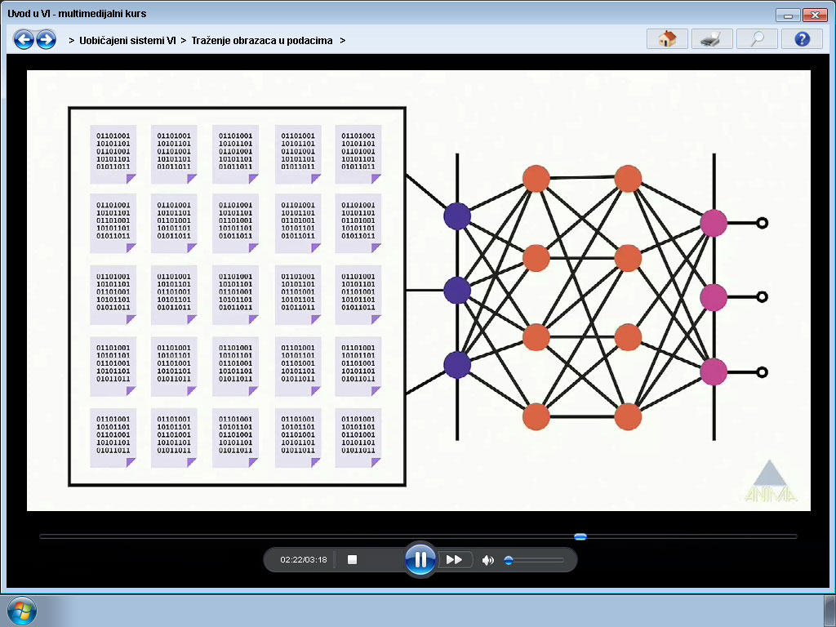The width and height of the screenshot is (836, 627).
Task: Expand arrow between Uobičajeni and Traženje
Action: pyautogui.click(x=184, y=41)
